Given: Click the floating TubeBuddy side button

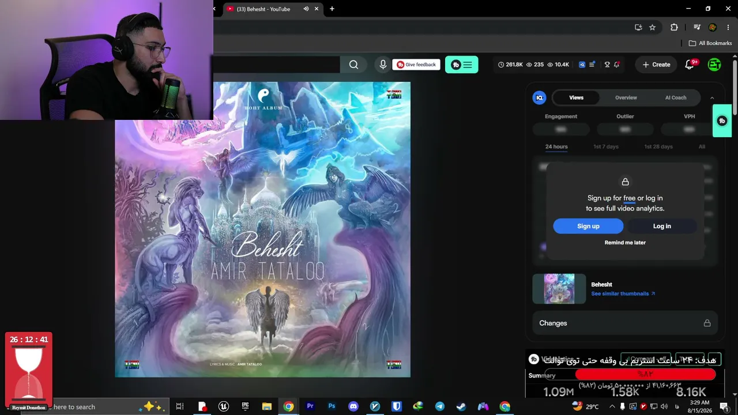Looking at the screenshot, I should (x=722, y=120).
